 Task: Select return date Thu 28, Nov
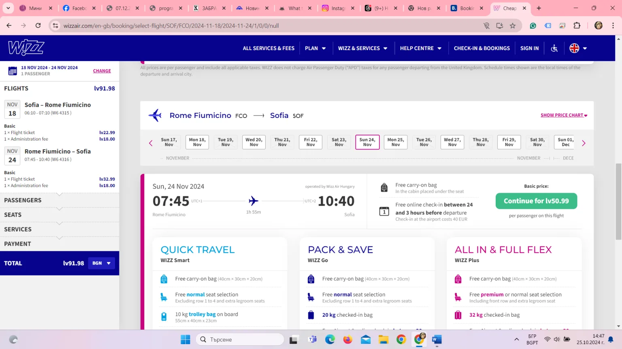(x=481, y=142)
